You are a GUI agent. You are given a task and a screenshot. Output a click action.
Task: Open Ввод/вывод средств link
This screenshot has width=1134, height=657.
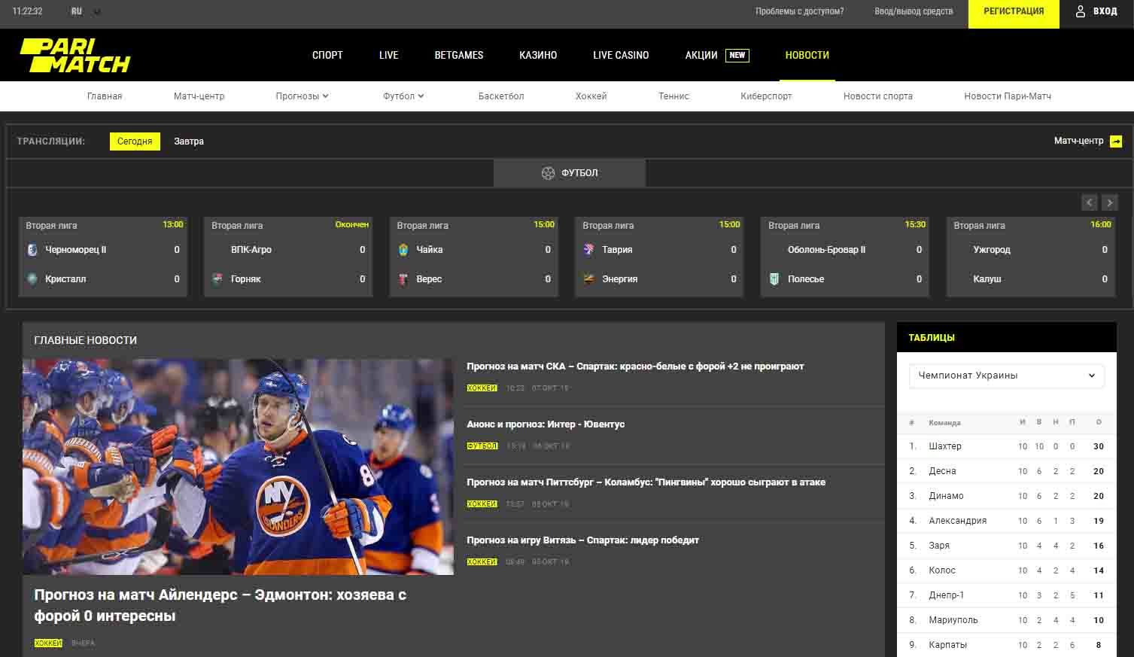pos(914,11)
